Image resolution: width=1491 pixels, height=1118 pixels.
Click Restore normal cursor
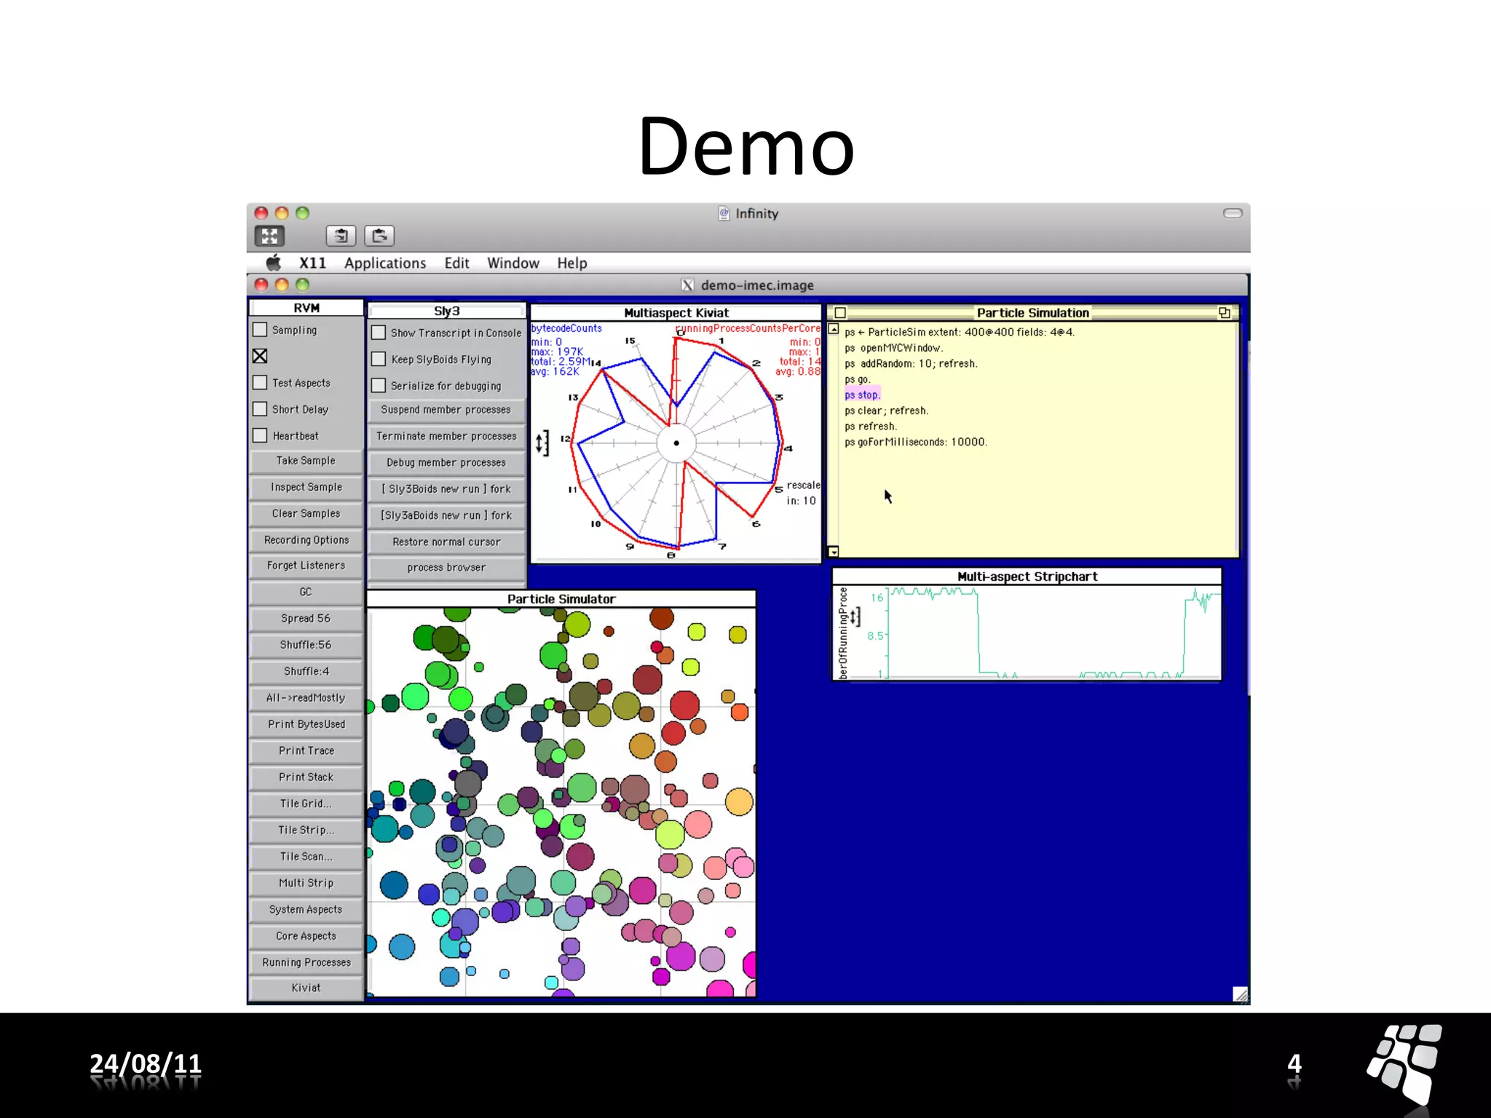446,542
